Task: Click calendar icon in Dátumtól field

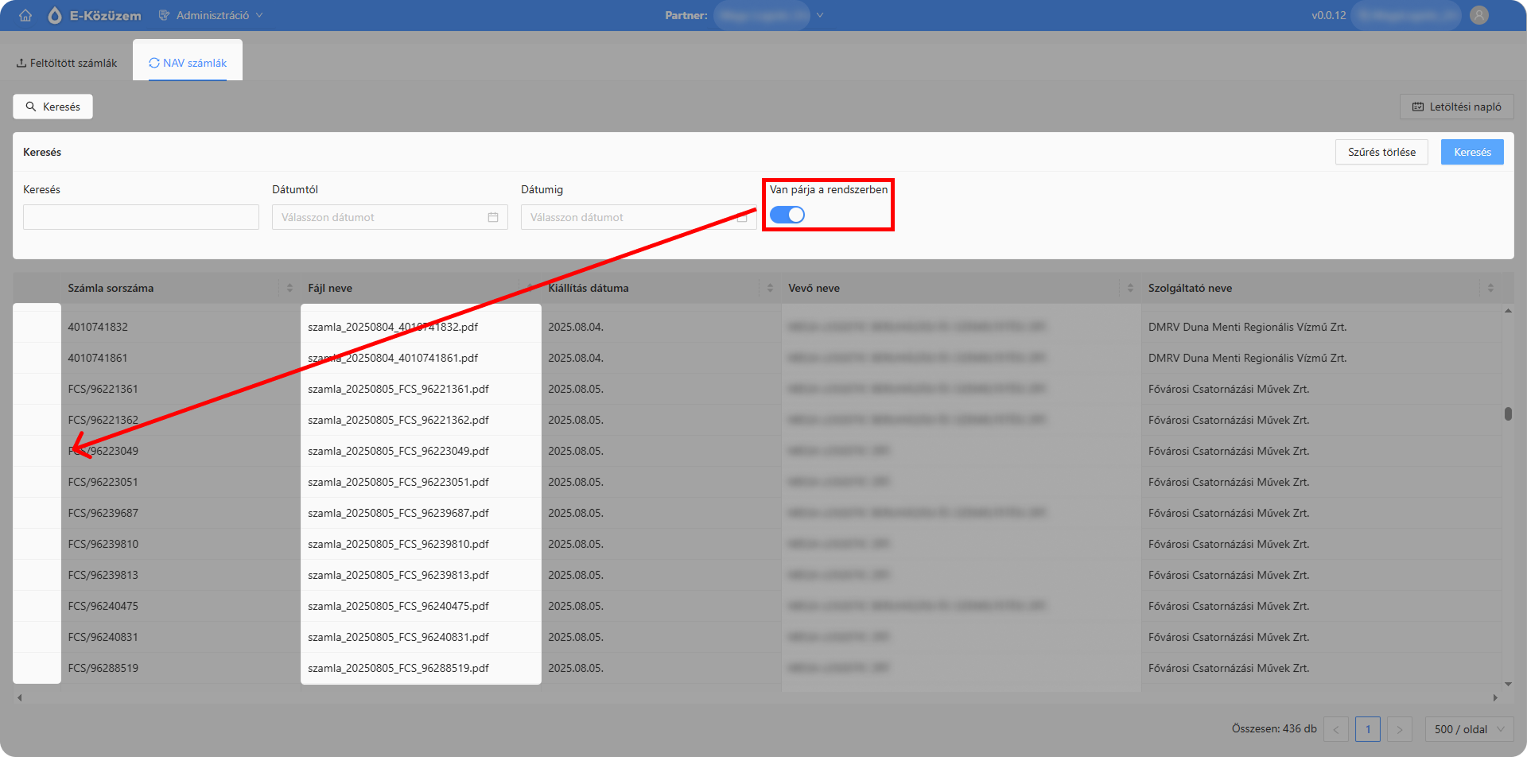Action: pyautogui.click(x=493, y=217)
